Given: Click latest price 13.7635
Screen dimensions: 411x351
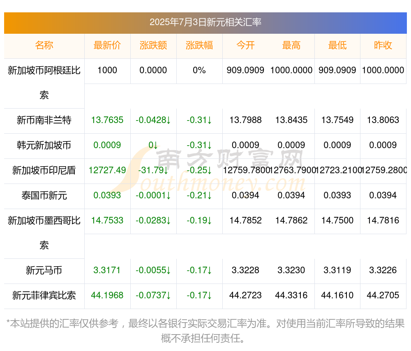Looking at the screenshot, I should [107, 120].
